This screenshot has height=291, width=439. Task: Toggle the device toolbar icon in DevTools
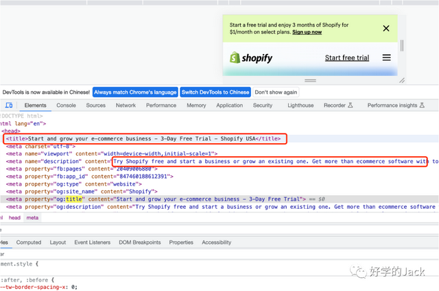[9, 105]
